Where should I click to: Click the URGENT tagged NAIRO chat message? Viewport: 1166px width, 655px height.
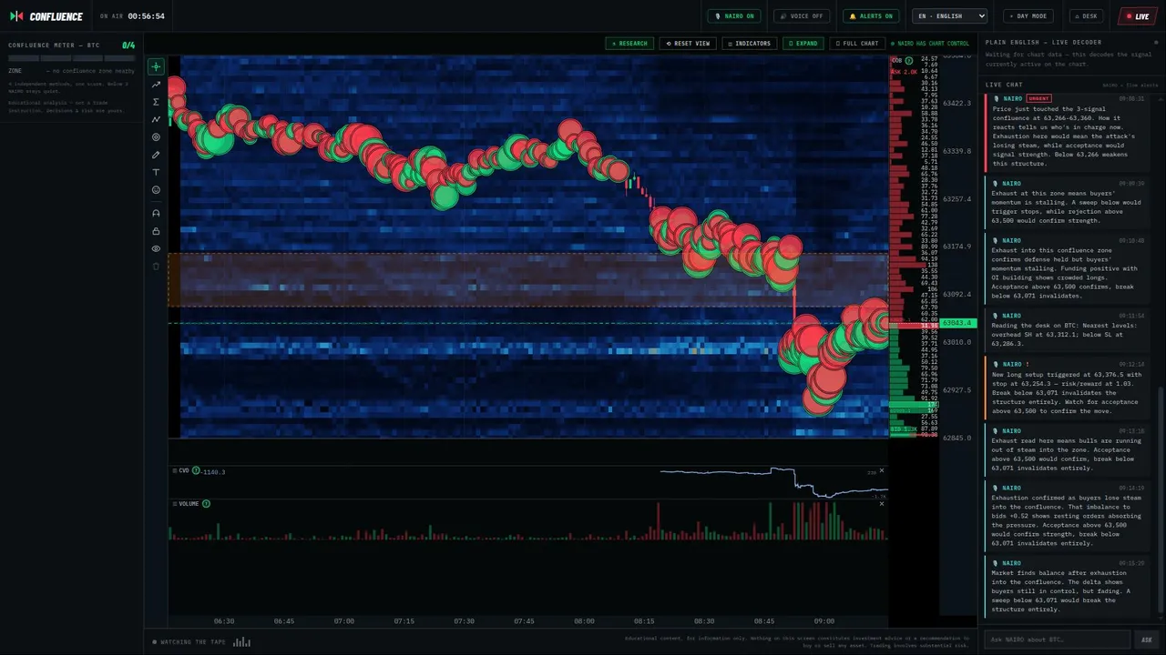tap(1067, 131)
